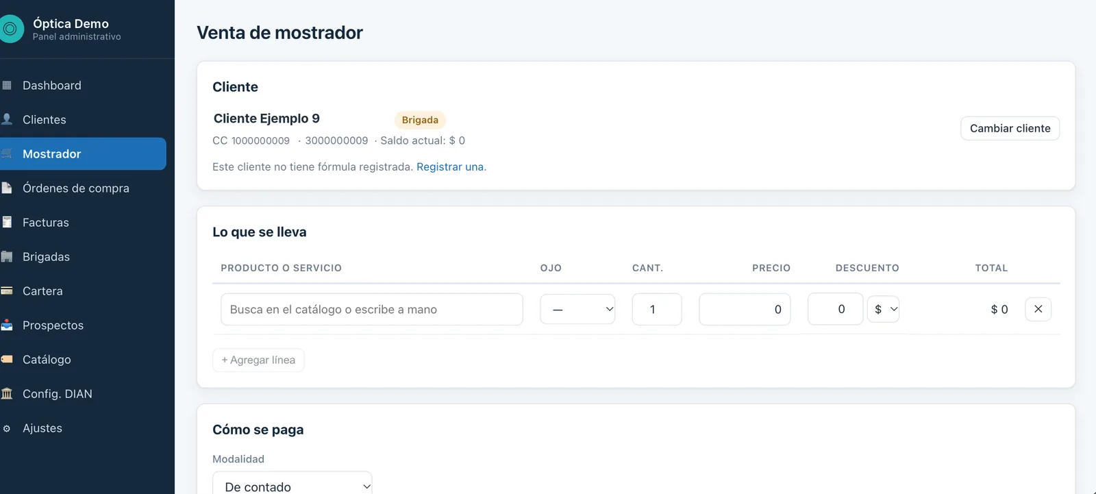Open Ajustes from the sidebar
Image resolution: width=1096 pixels, height=494 pixels.
(x=83, y=428)
